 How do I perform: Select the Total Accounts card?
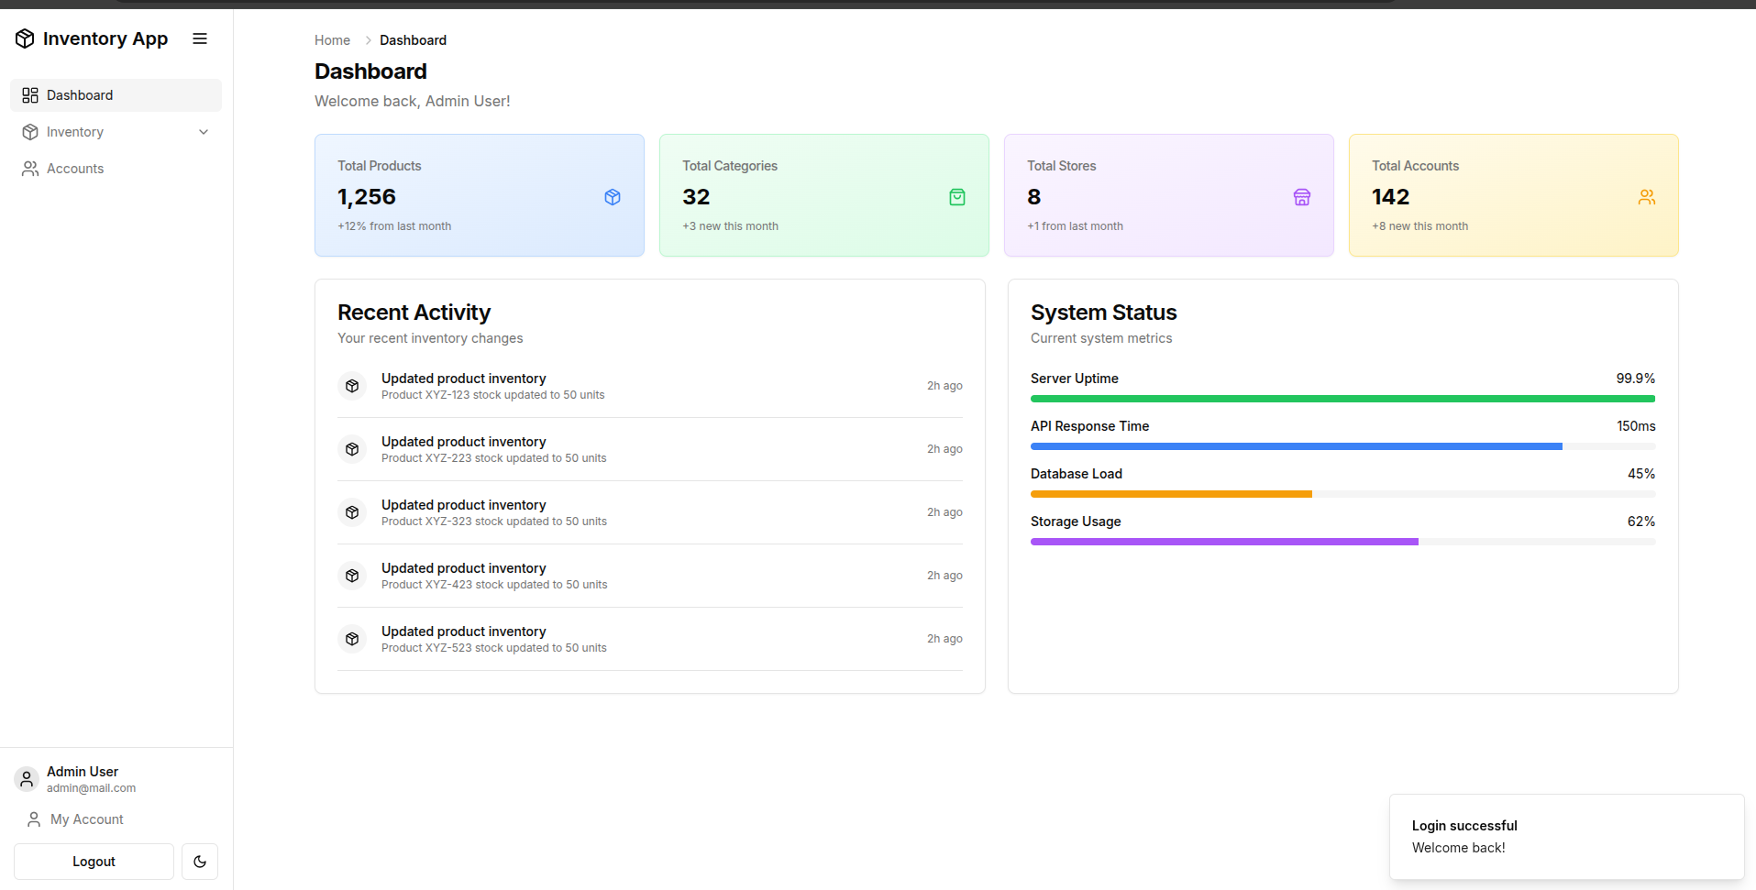coord(1514,195)
